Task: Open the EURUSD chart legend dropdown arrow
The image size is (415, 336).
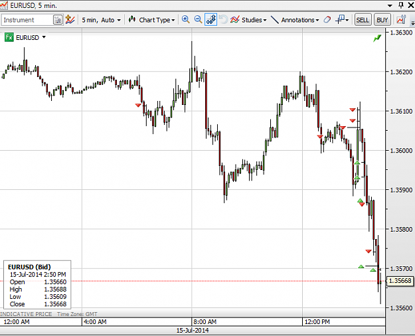Action: (x=44, y=37)
